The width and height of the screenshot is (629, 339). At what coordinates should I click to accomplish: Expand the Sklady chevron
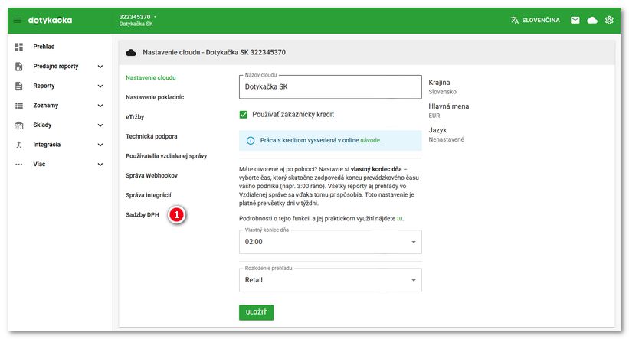[100, 125]
